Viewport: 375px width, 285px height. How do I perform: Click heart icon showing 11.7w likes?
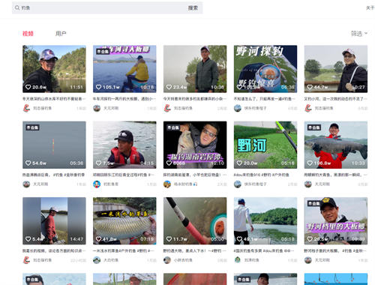click(169, 239)
